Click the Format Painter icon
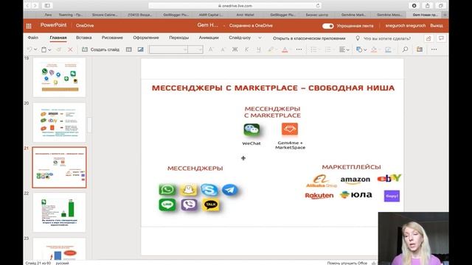 (59, 49)
